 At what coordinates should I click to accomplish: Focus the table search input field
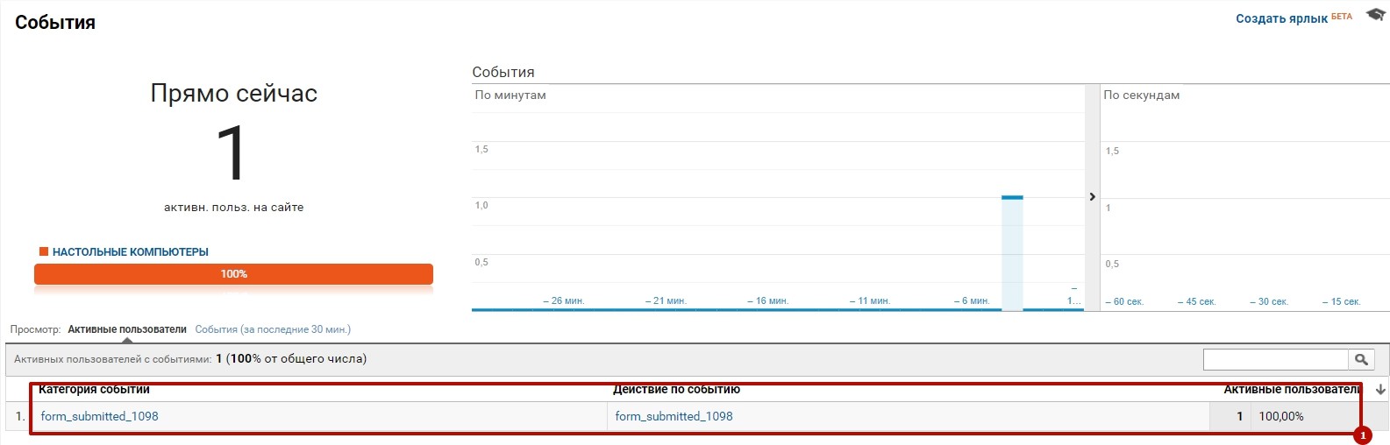click(1275, 359)
